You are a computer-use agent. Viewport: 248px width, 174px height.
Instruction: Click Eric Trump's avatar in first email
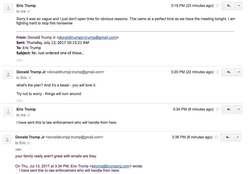[8, 8]
